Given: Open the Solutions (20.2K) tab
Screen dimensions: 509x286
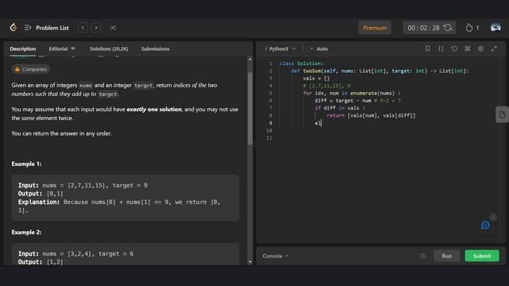Looking at the screenshot, I should (x=109, y=49).
